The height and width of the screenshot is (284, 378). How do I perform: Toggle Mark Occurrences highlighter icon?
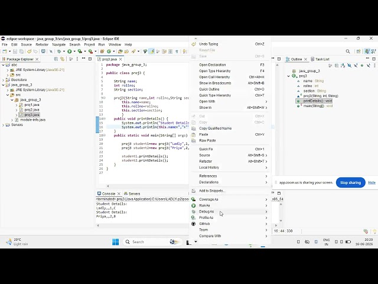(x=152, y=51)
